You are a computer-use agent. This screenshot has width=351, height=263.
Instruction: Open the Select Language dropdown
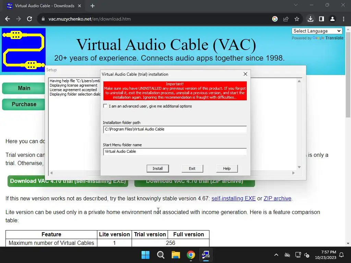317,31
